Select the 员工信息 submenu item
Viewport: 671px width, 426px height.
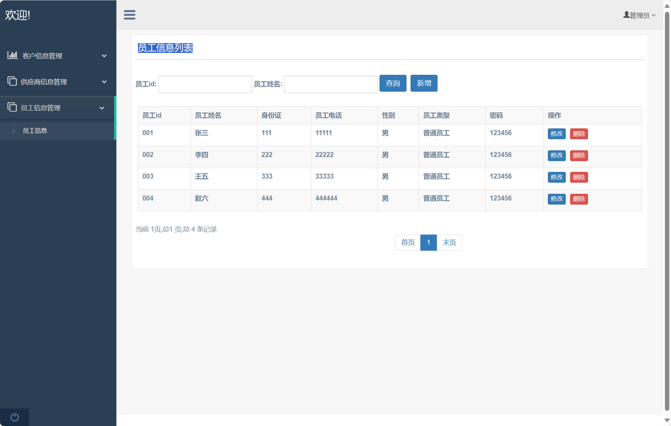click(35, 131)
